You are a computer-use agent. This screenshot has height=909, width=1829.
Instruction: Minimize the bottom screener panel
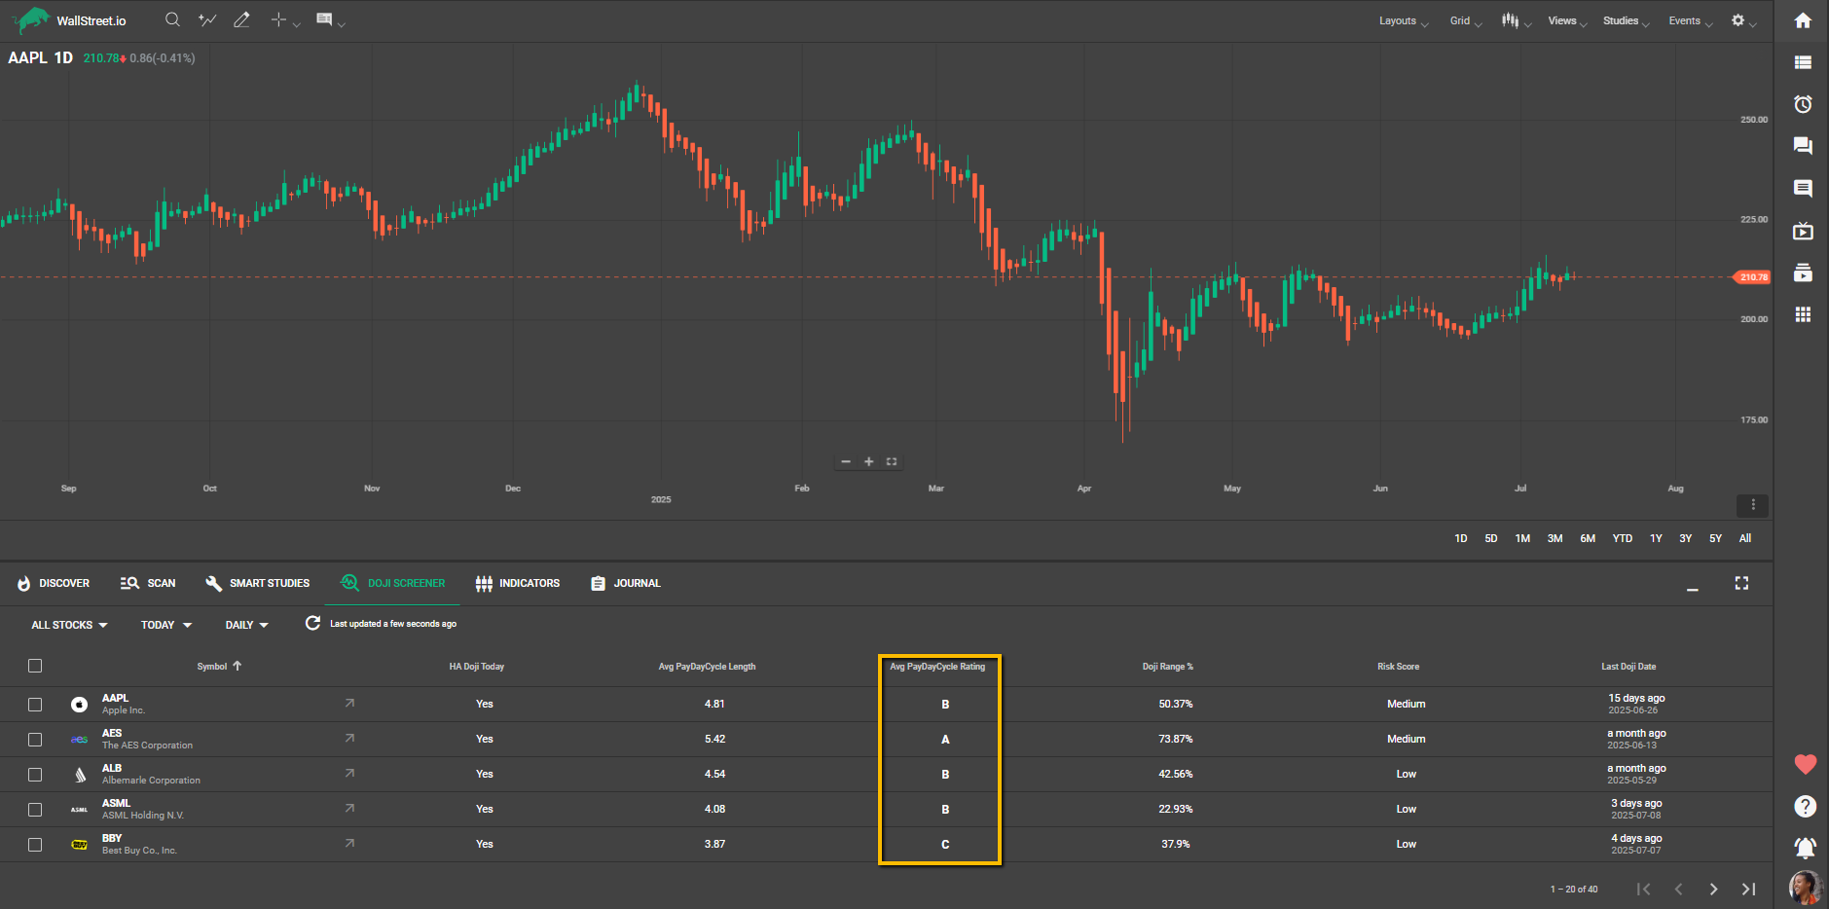[1692, 588]
